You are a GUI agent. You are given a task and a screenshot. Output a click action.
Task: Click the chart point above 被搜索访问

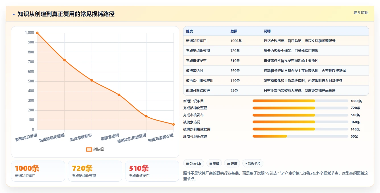119,95
